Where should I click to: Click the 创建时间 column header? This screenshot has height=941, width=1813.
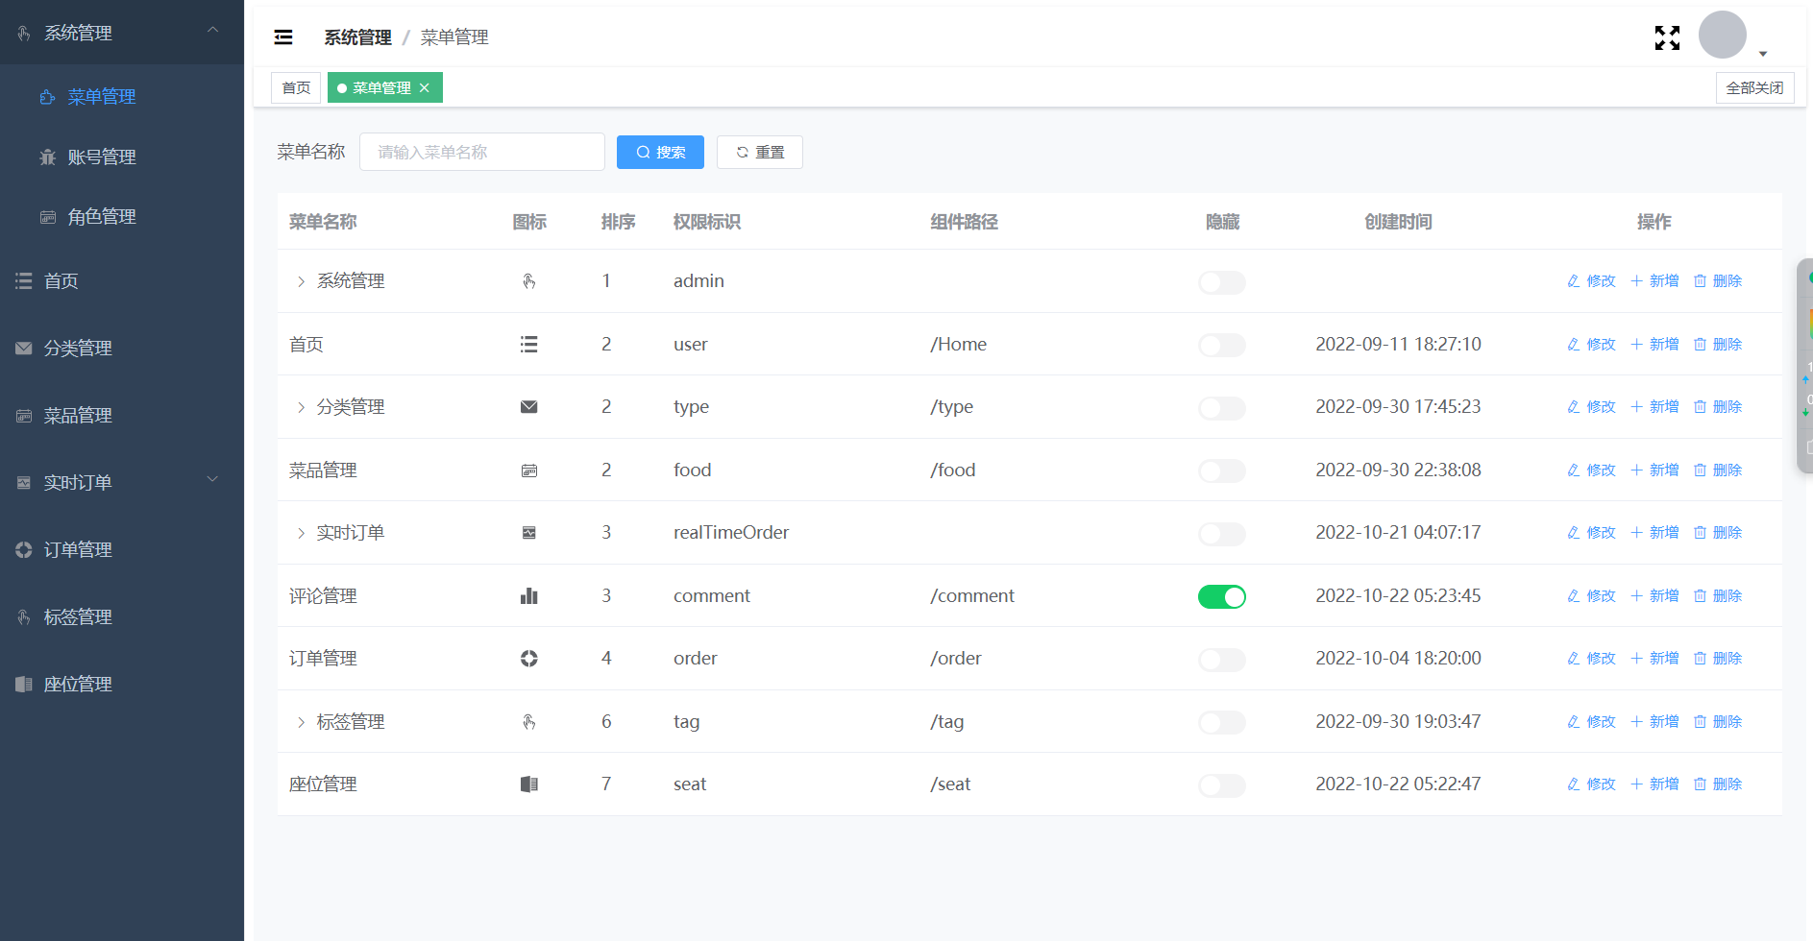(1398, 222)
